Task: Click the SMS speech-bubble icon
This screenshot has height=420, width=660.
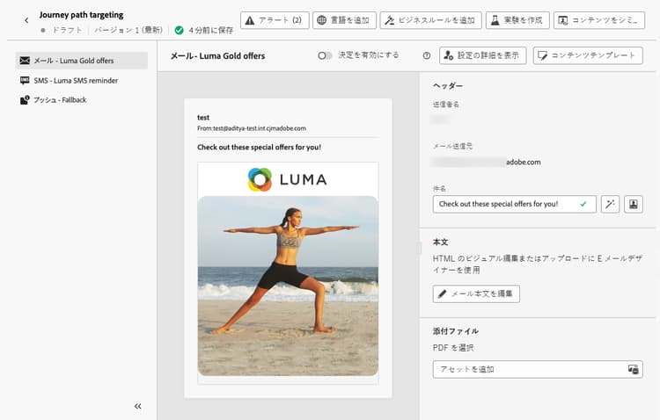Action: click(25, 80)
